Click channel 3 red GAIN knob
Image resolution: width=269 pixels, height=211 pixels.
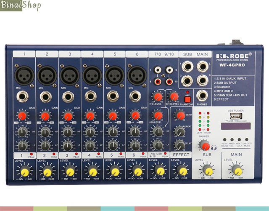68,115
